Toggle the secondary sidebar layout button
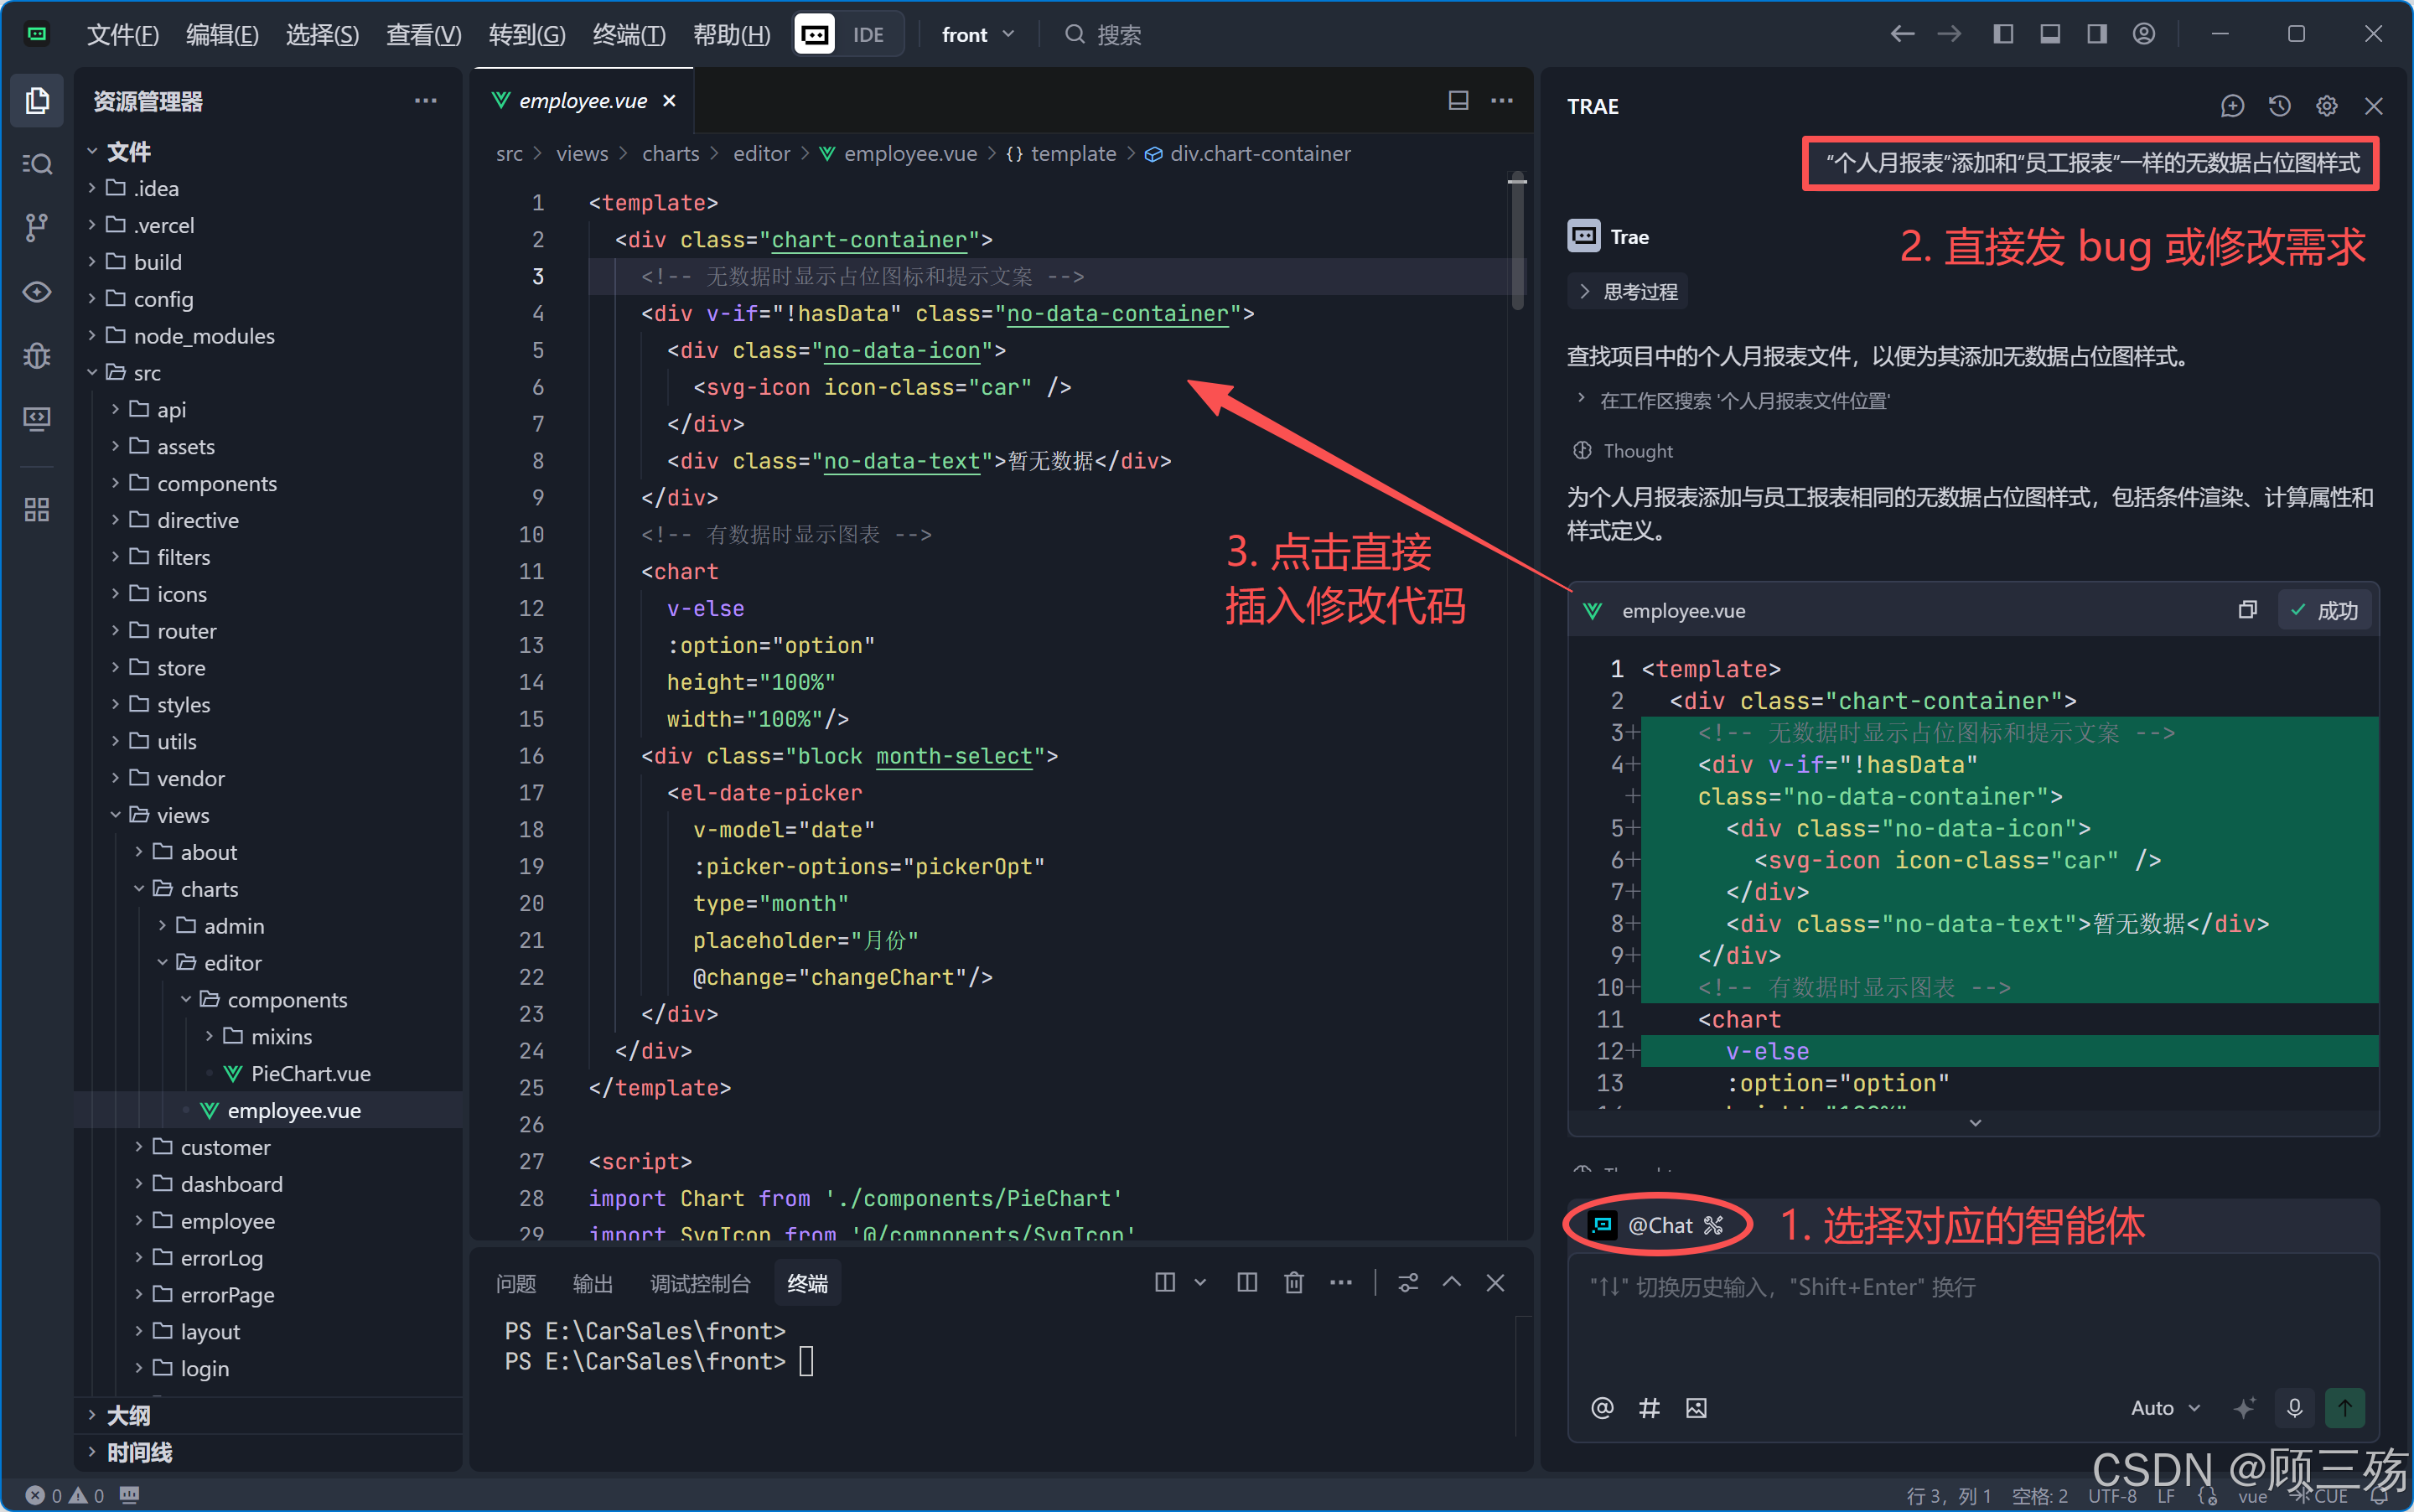Viewport: 2414px width, 1512px height. point(2096,34)
